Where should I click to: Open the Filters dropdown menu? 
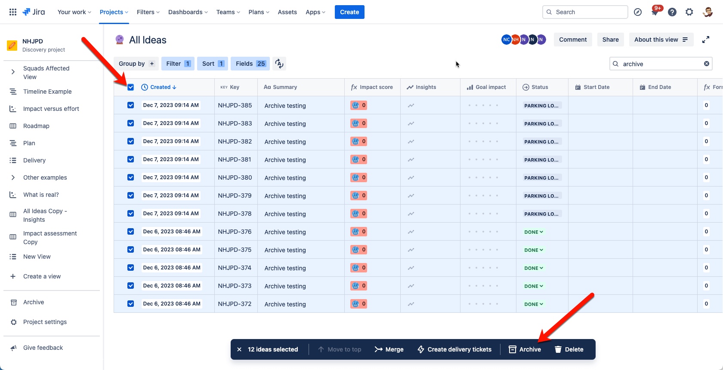coord(148,12)
